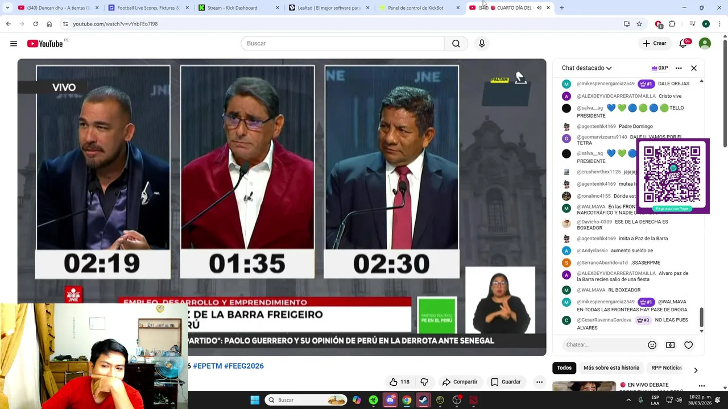Reload the current page
The height and width of the screenshot is (409, 728).
click(x=35, y=24)
